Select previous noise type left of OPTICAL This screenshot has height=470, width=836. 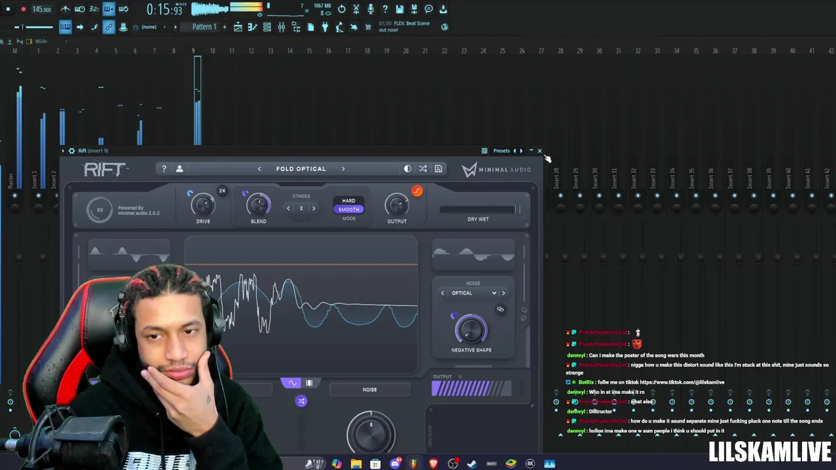click(443, 293)
